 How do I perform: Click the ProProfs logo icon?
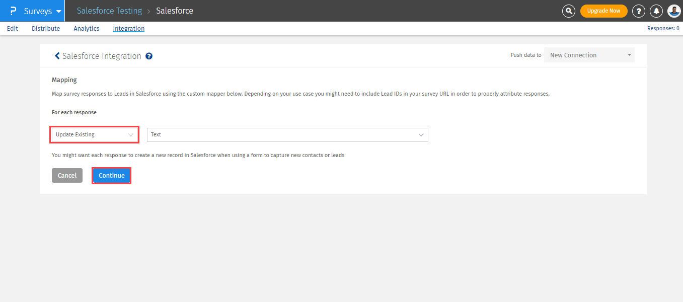(x=13, y=11)
